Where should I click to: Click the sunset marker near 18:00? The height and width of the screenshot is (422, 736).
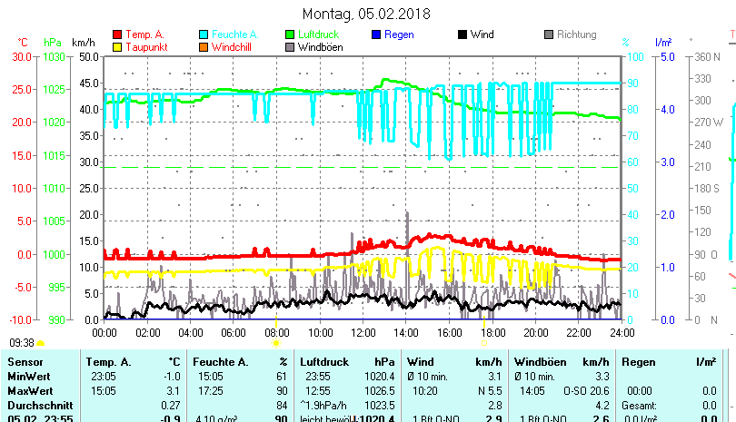[483, 343]
